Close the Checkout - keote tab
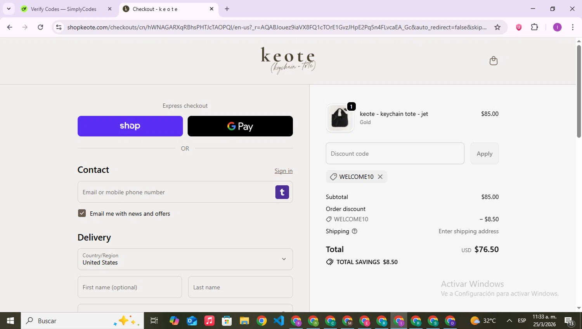Screen dimensions: 582x329 (x=211, y=9)
